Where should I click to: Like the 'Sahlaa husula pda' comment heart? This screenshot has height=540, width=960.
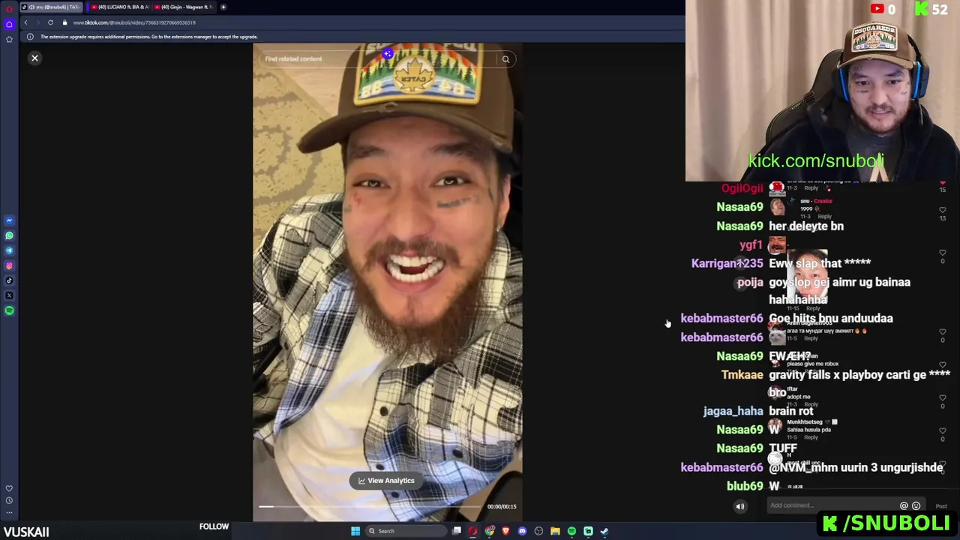[943, 430]
